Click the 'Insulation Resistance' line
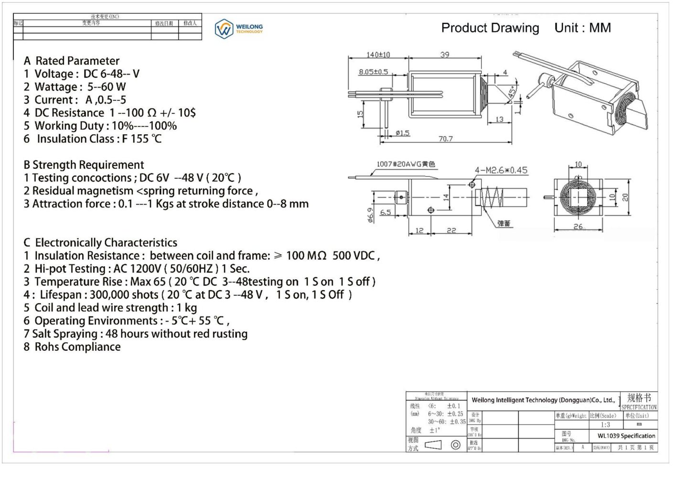The width and height of the screenshot is (675, 478). [202, 255]
